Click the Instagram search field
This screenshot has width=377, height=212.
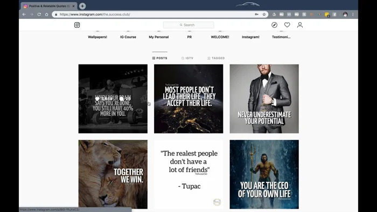tap(188, 25)
